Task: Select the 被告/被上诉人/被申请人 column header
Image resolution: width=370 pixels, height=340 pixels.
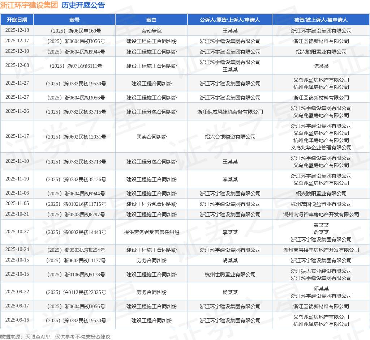Action: pos(321,20)
